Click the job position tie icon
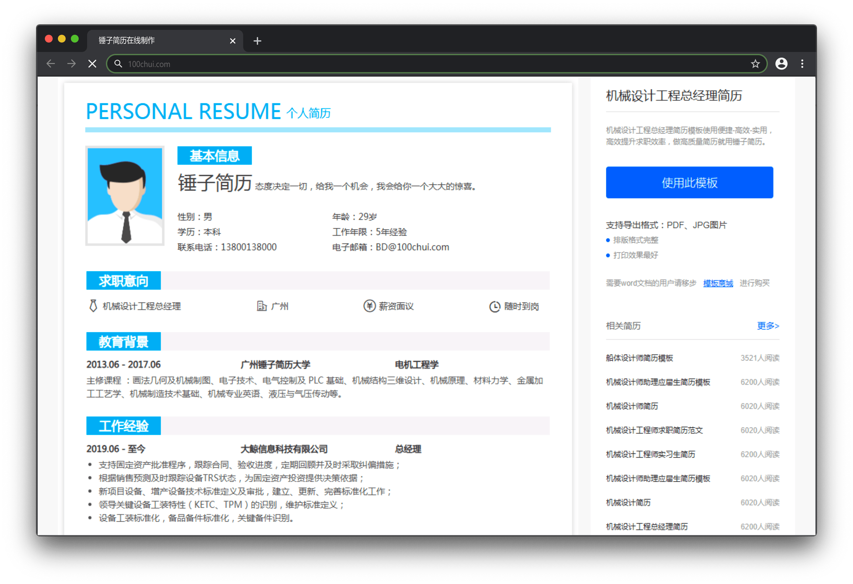The height and width of the screenshot is (584, 853). point(93,306)
